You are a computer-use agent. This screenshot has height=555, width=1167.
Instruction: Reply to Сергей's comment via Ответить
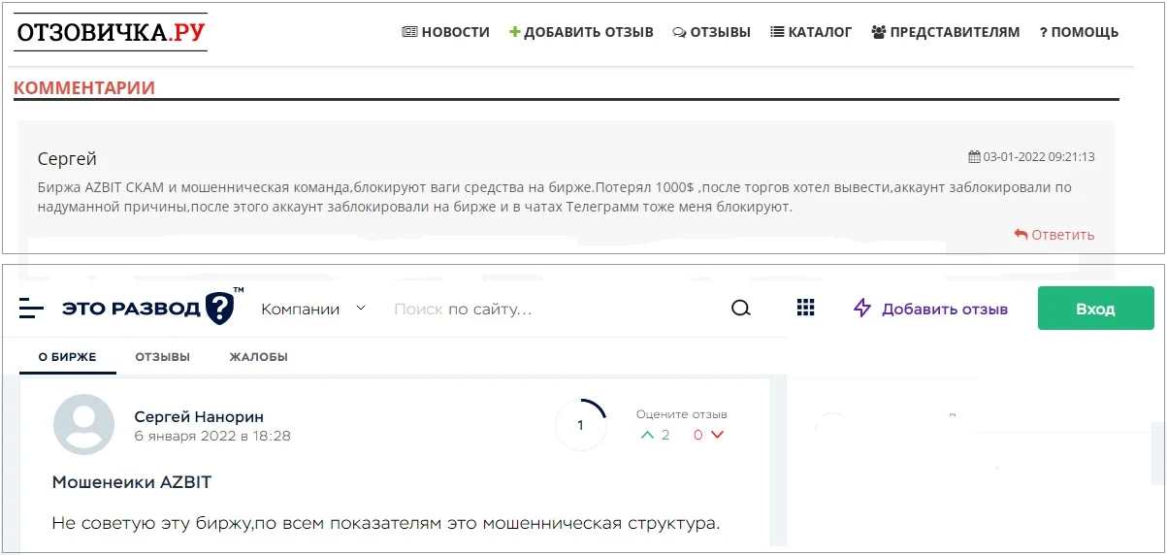tap(1054, 234)
